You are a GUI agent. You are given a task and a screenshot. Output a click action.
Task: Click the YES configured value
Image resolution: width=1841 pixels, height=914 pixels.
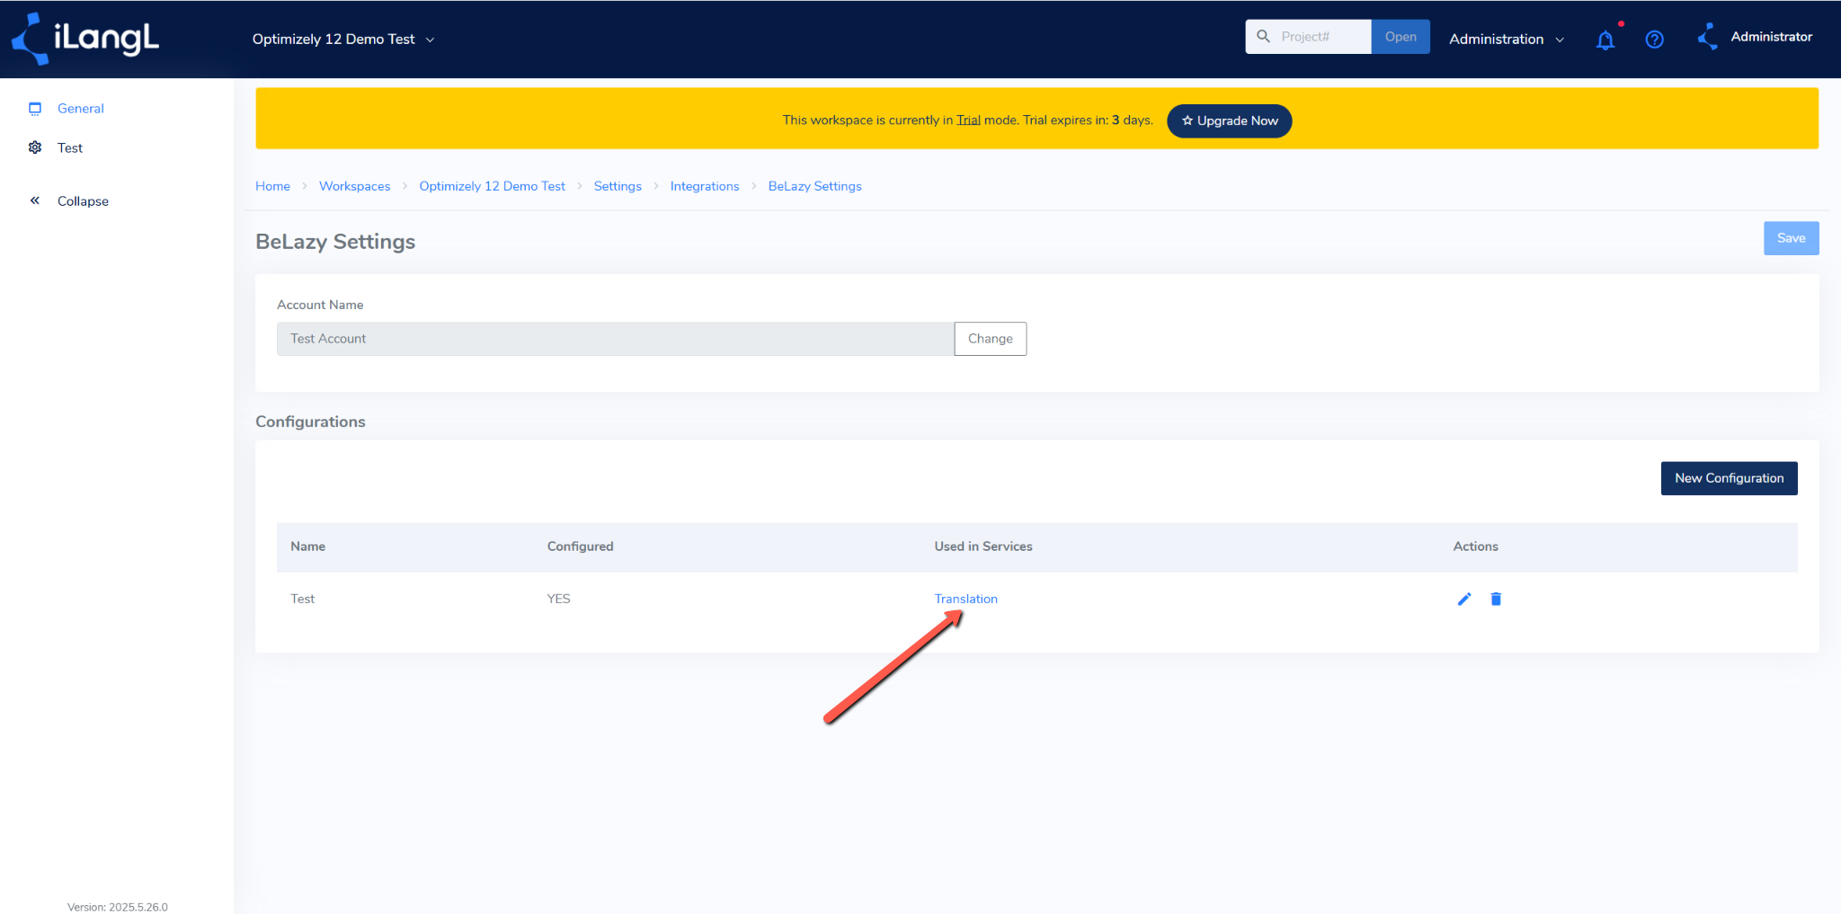pos(558,599)
